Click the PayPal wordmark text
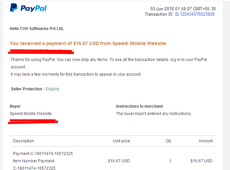This screenshot has height=170, width=230. click(34, 8)
